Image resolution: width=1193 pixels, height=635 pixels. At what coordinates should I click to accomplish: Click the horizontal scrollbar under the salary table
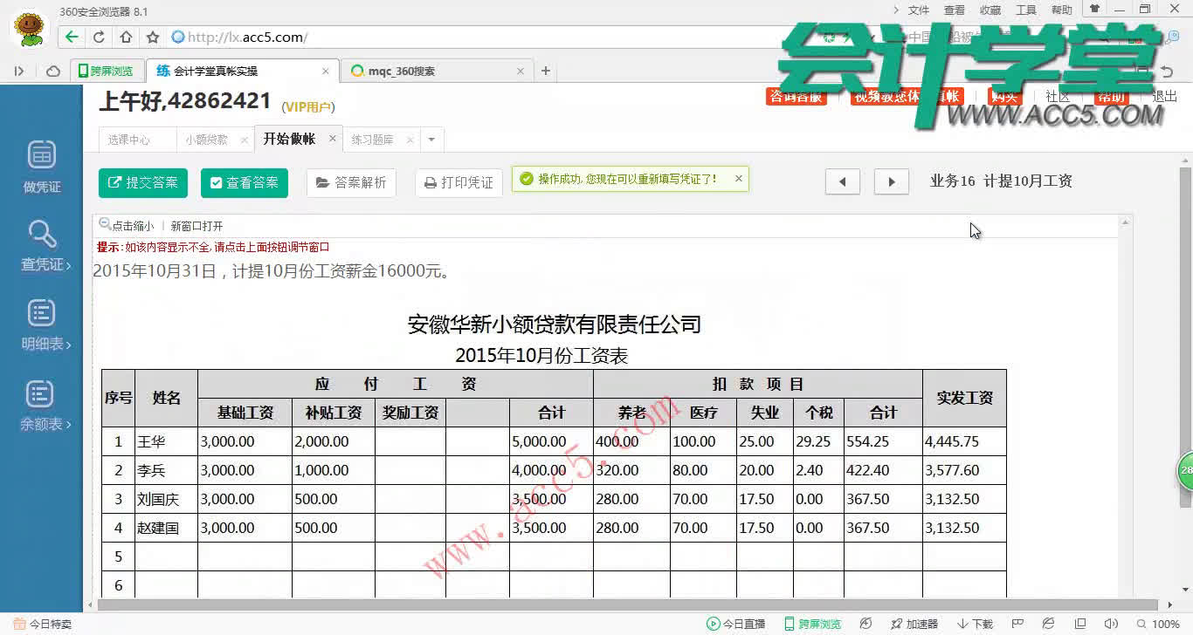pyautogui.click(x=627, y=604)
